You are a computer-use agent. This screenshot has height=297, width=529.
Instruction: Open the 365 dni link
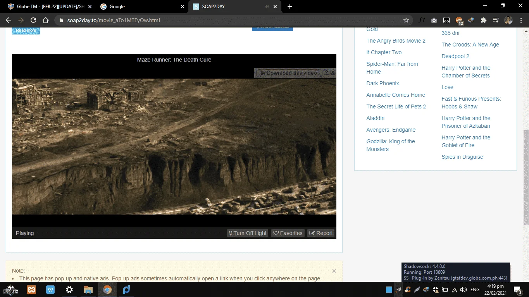click(450, 33)
